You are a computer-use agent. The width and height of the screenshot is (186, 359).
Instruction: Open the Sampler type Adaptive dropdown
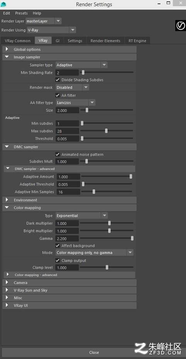point(81,65)
